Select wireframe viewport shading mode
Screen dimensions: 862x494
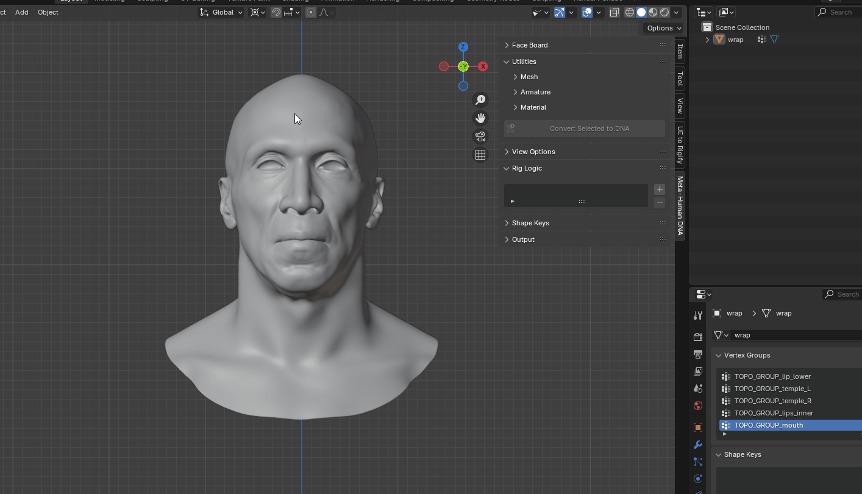coord(630,12)
